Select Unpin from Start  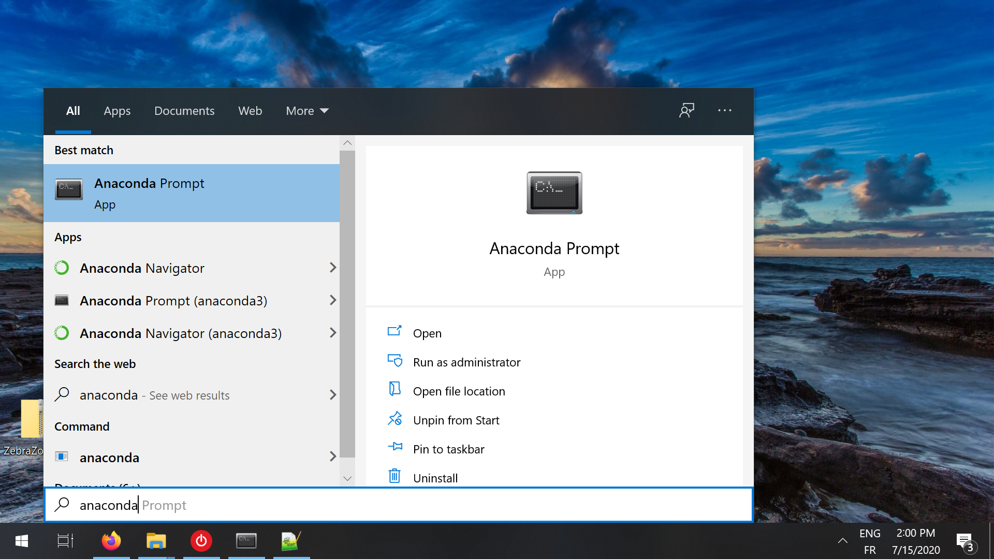[x=456, y=420]
